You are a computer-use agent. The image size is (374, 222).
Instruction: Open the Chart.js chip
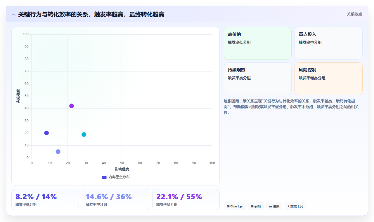pyautogui.click(x=235, y=206)
